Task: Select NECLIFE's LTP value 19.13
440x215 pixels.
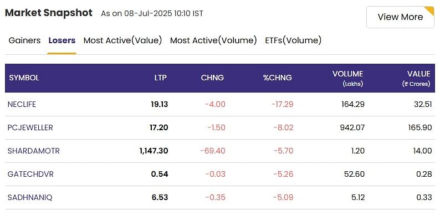Action: click(160, 104)
